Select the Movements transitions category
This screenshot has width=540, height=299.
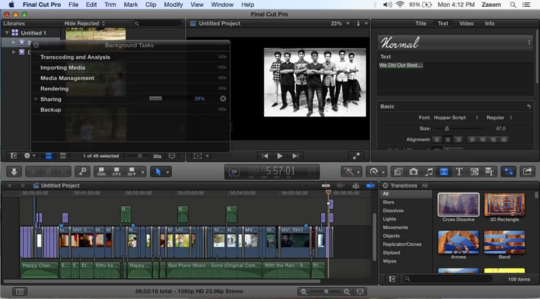tap(395, 228)
